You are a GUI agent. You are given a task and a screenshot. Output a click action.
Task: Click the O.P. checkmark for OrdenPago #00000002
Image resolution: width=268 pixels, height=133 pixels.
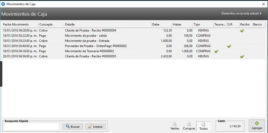click(229, 46)
